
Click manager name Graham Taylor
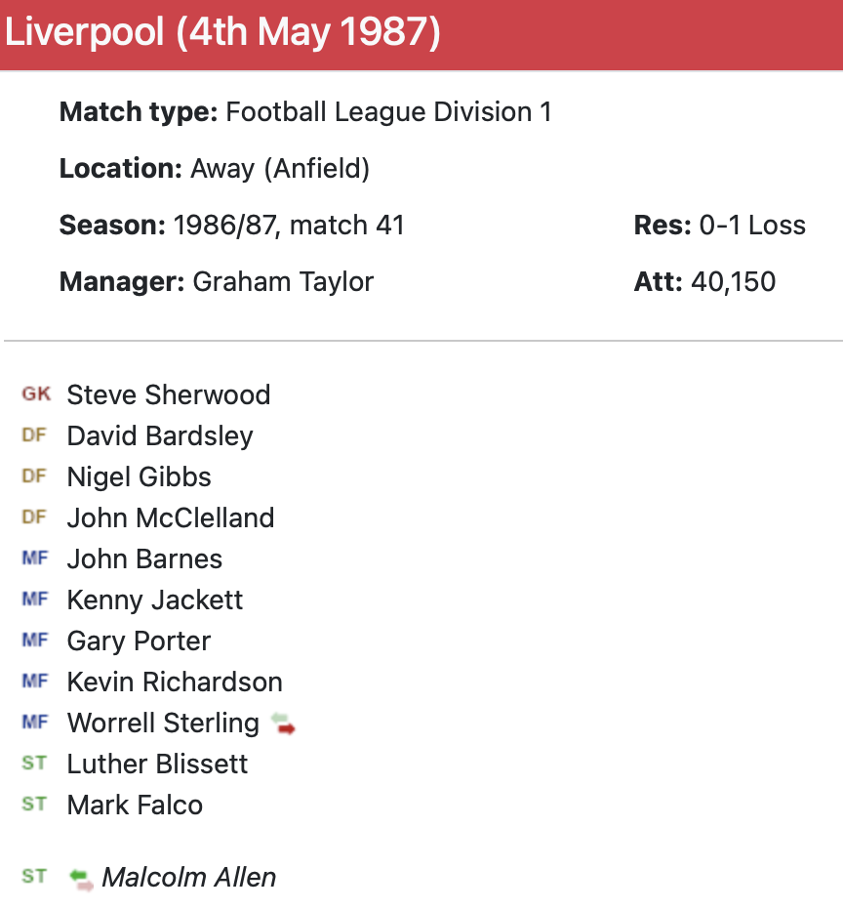[283, 282]
